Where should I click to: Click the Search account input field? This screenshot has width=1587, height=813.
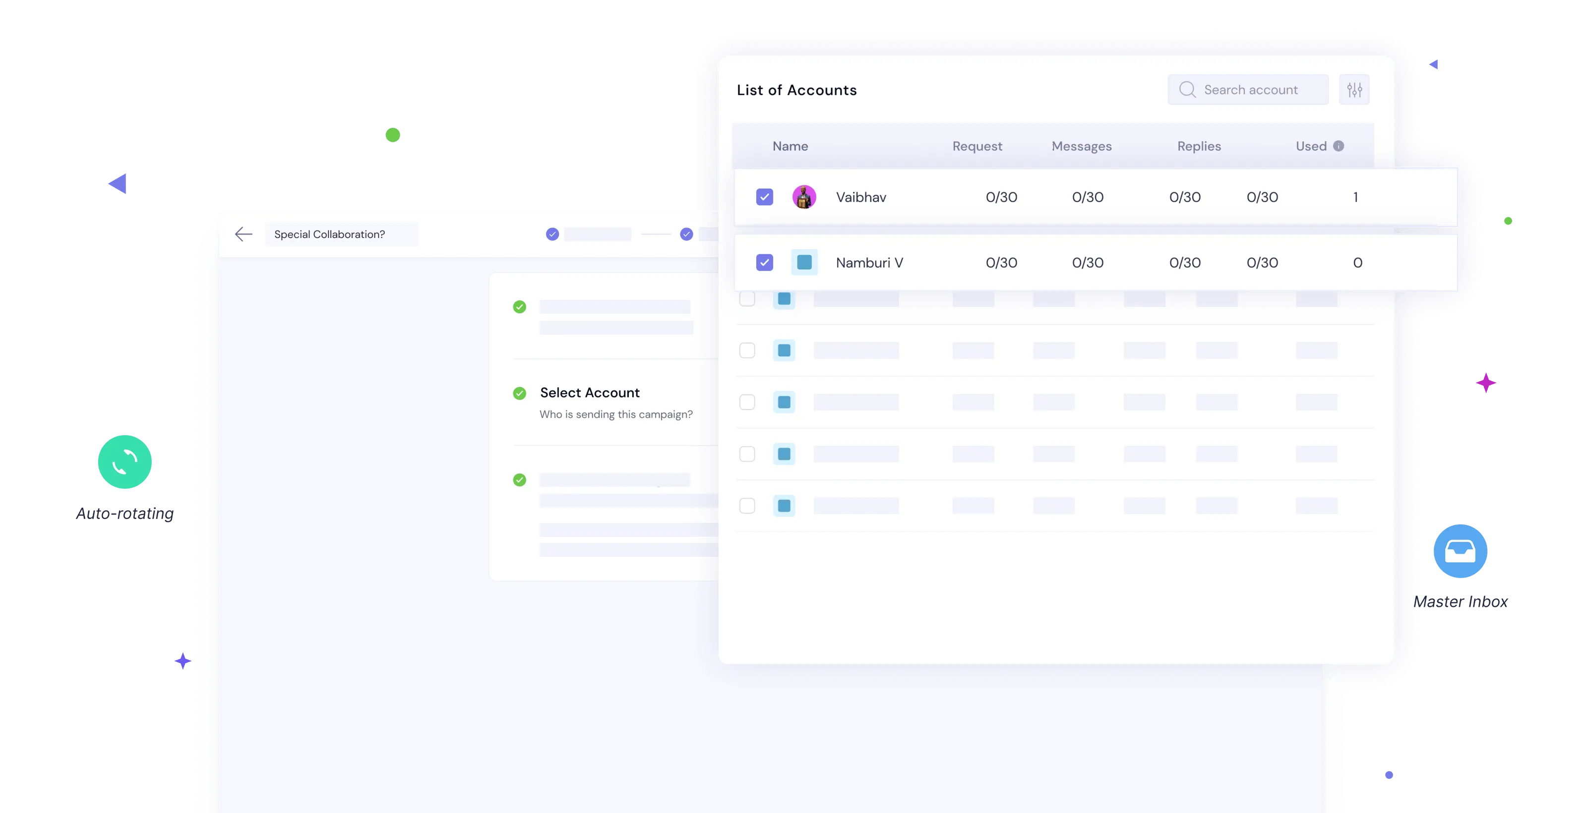pos(1257,90)
